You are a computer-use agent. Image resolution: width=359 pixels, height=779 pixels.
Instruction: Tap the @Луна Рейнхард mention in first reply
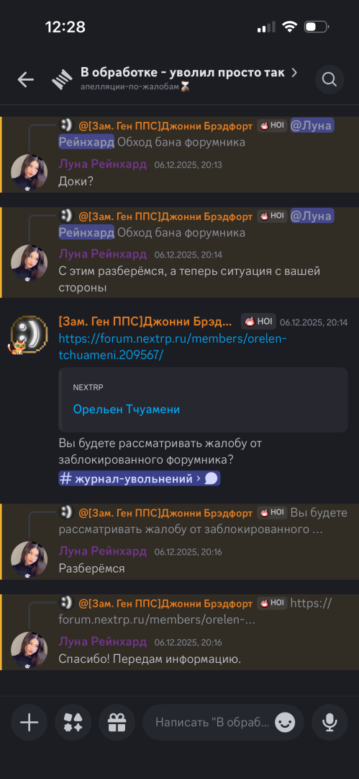pos(196,133)
